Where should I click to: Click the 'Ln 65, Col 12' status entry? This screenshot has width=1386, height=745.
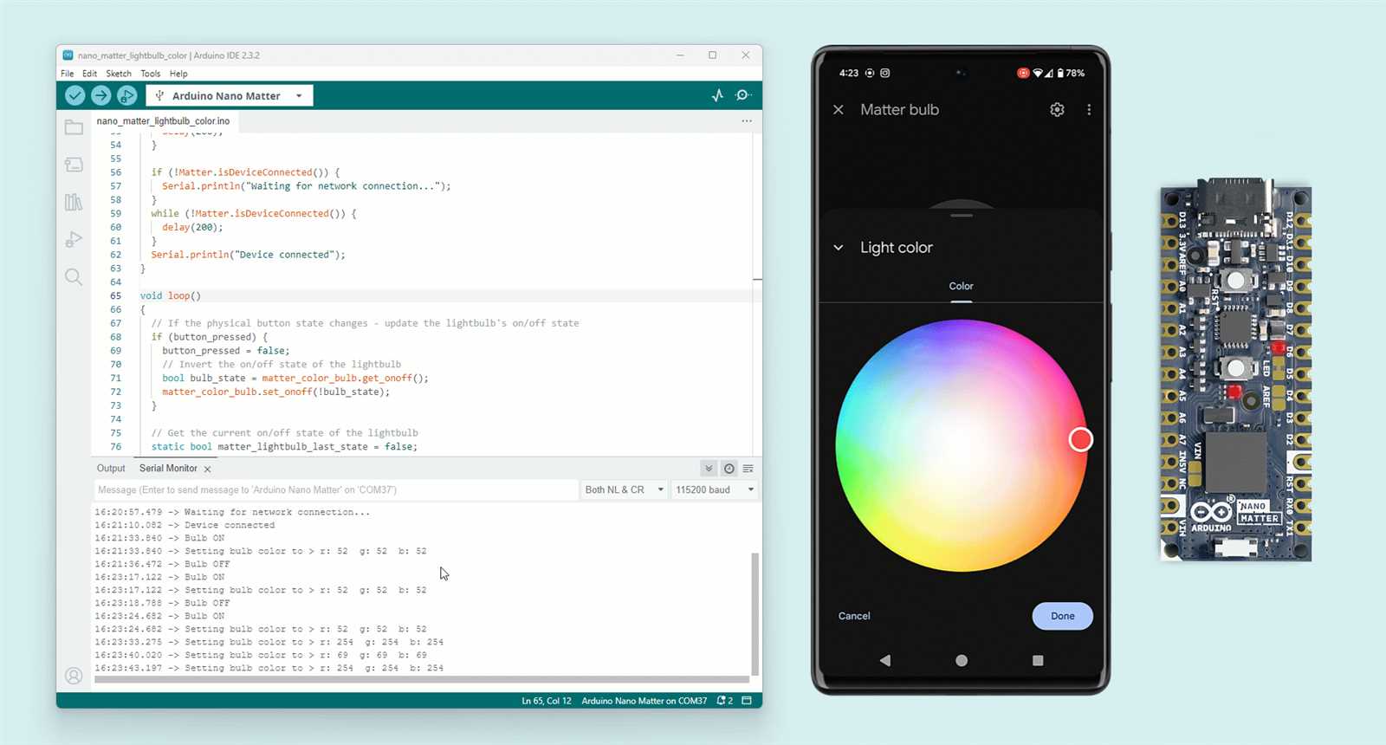547,701
